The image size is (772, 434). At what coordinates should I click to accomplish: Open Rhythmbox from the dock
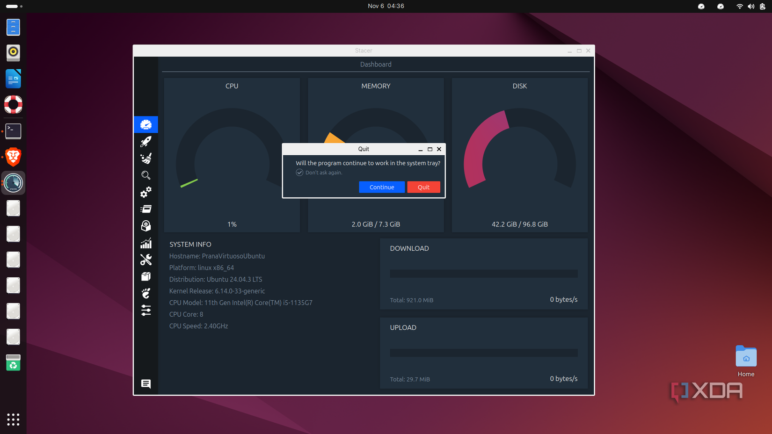pos(13,52)
